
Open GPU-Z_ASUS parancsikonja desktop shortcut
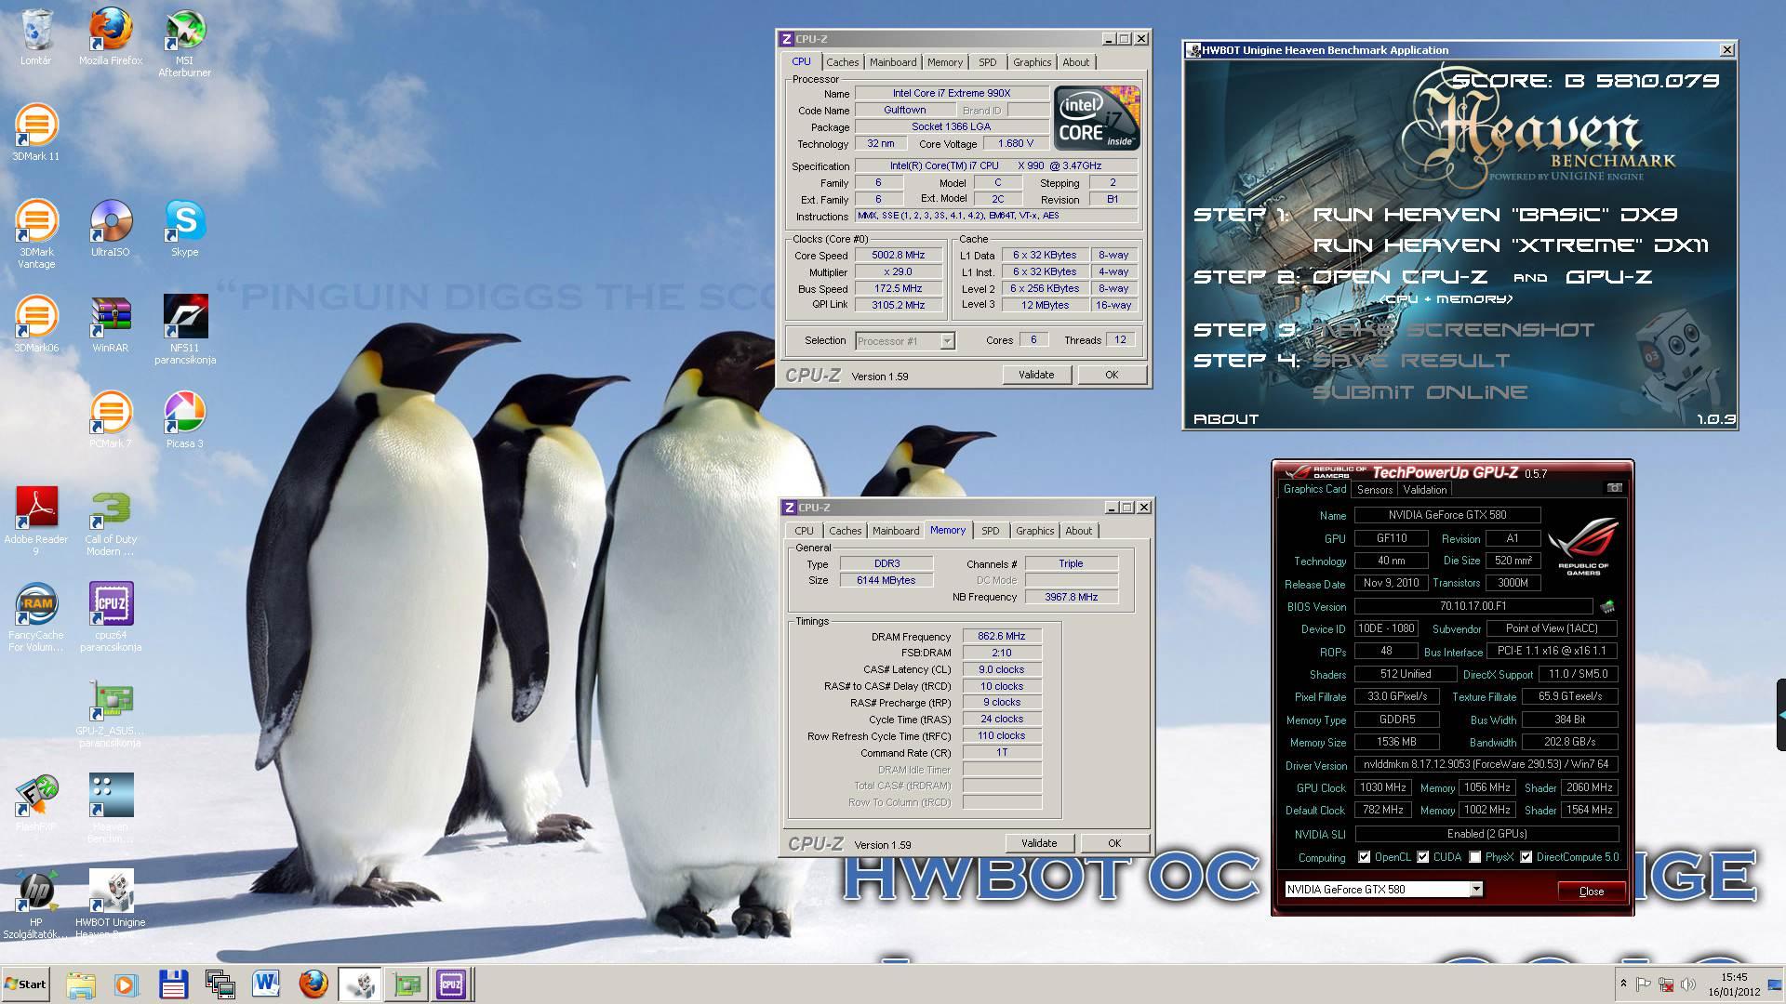(x=111, y=713)
